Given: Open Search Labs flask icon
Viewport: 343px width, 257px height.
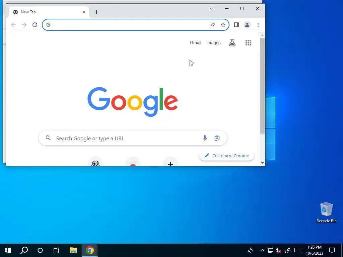Looking at the screenshot, I should point(232,43).
